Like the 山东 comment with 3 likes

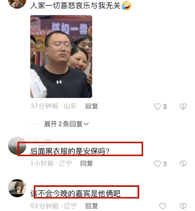pyautogui.click(x=157, y=106)
